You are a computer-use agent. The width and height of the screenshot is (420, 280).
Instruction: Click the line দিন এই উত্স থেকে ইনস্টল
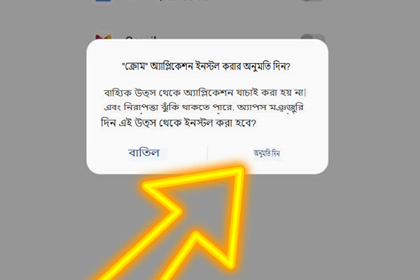178,123
